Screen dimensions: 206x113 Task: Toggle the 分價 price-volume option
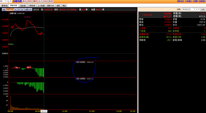26,10
